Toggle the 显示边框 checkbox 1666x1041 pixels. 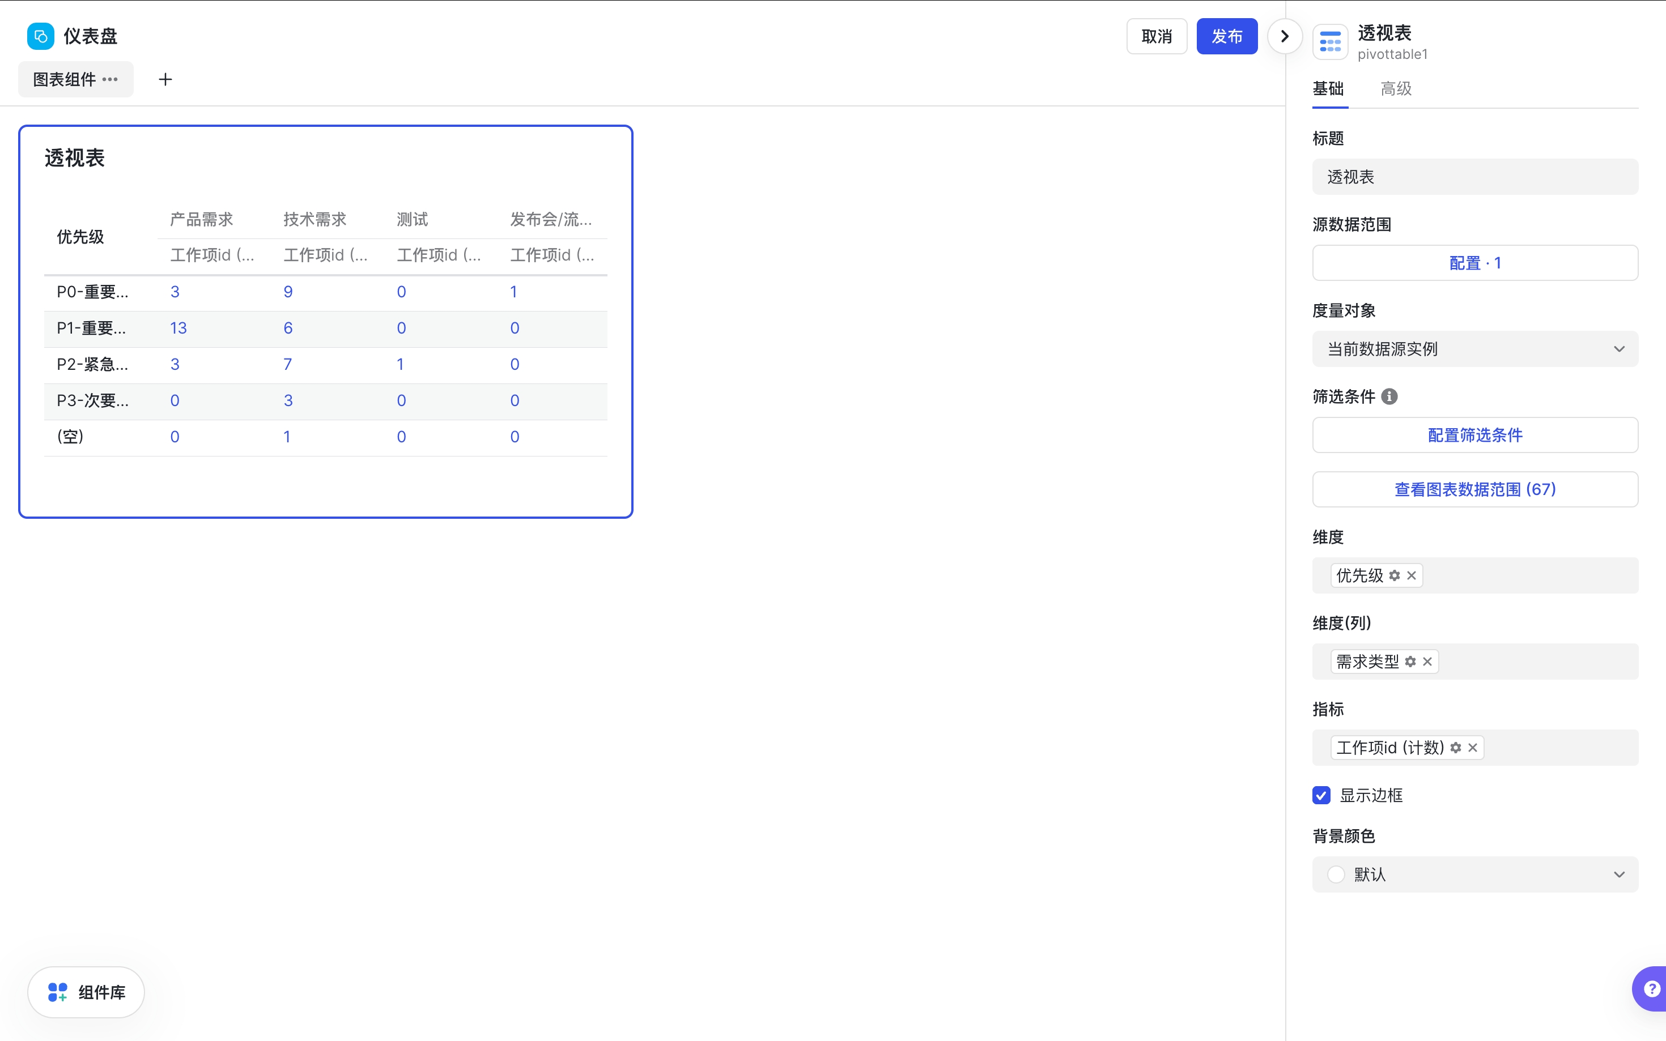coord(1321,795)
